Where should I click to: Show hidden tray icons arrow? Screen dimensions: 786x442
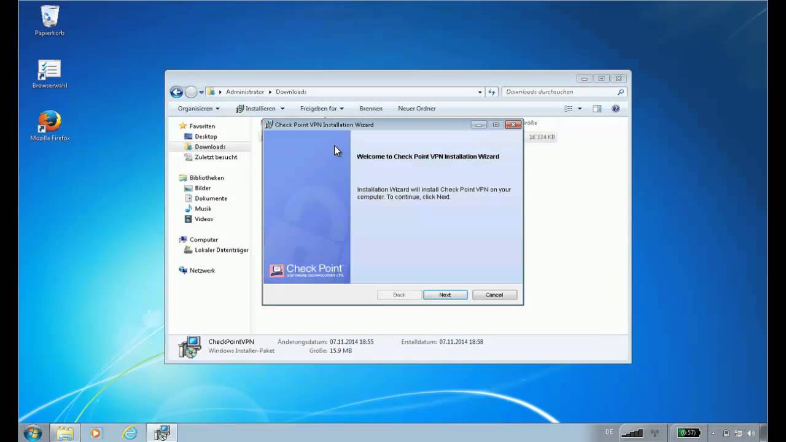coord(713,433)
